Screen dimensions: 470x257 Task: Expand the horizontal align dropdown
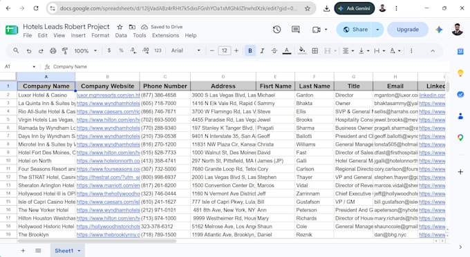(x=352, y=51)
